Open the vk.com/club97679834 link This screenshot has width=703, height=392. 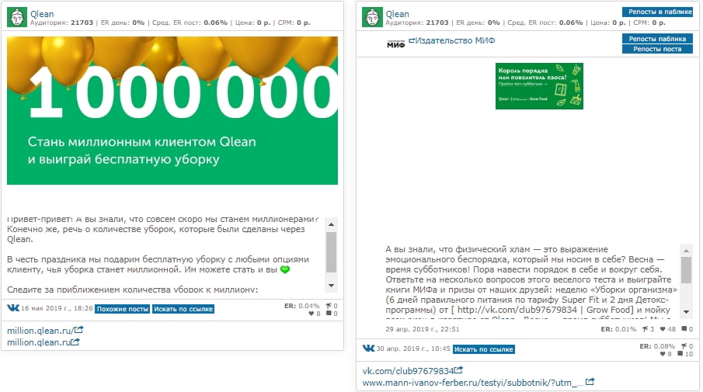tap(408, 371)
